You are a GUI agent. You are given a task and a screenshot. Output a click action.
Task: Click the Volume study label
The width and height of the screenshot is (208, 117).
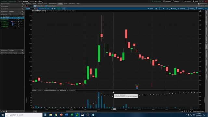[x=34, y=91]
